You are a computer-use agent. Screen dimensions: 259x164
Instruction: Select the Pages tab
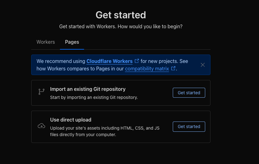click(72, 42)
